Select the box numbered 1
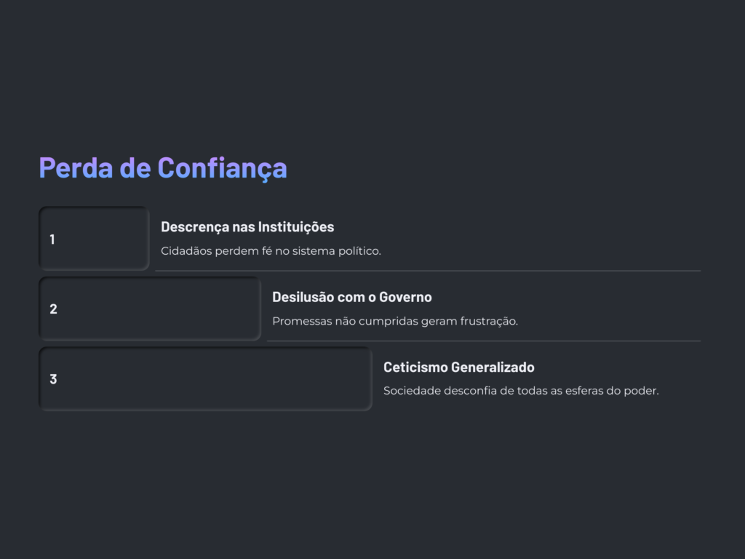Image resolution: width=745 pixels, height=559 pixels. point(94,239)
